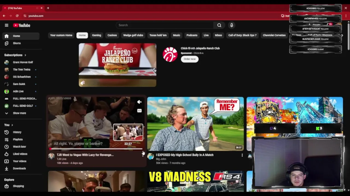Click the TJR video preview progress bar
The height and width of the screenshot is (196, 350).
point(96,149)
